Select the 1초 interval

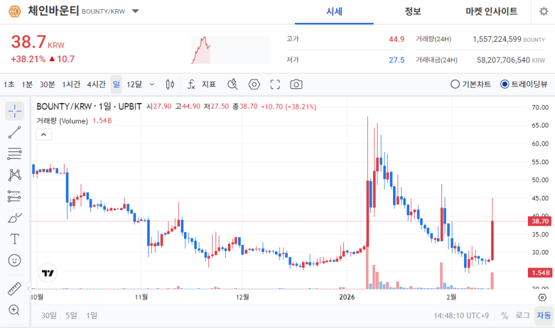point(9,84)
